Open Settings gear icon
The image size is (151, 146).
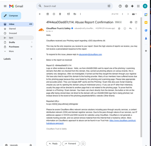click(x=126, y=6)
